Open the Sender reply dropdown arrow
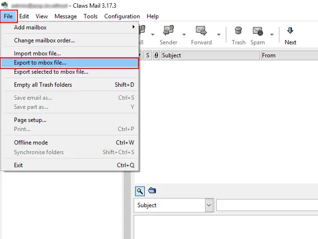Screen dimensions: 318x239 tap(184, 35)
